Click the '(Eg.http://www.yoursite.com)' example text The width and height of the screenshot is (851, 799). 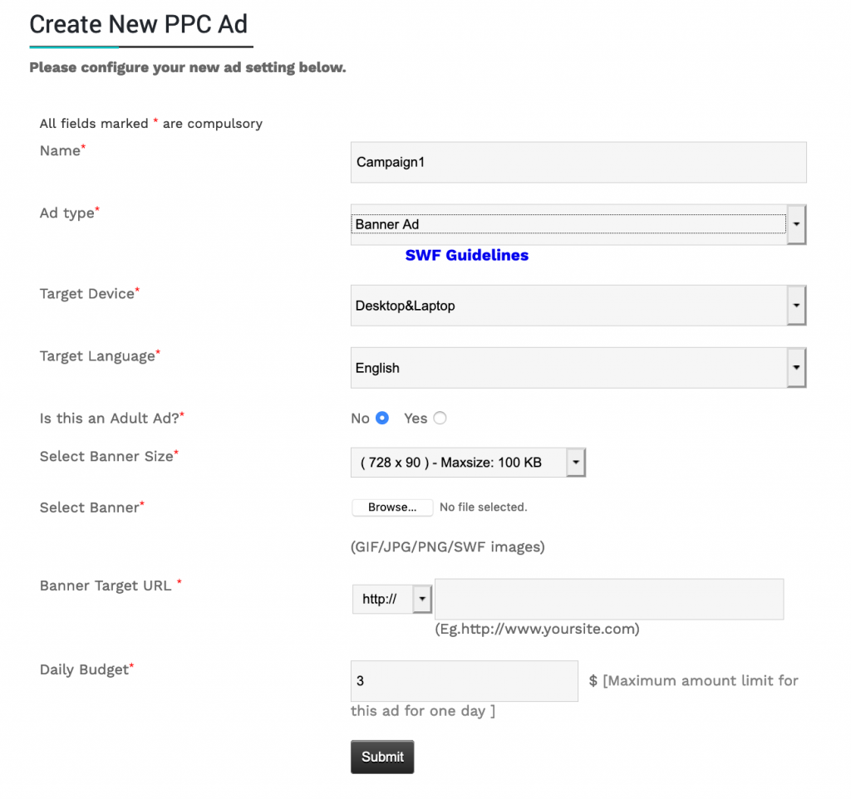tap(537, 630)
